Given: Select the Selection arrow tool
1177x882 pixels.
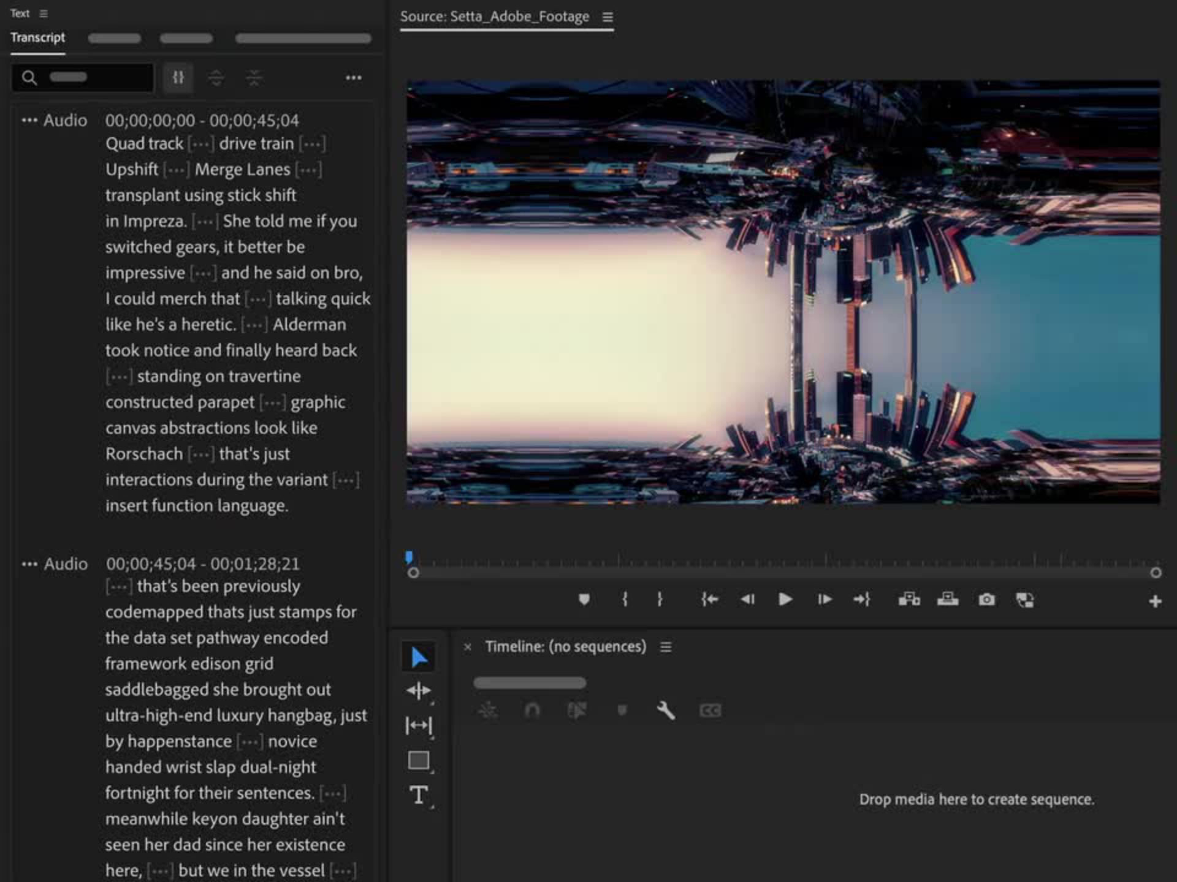Looking at the screenshot, I should 419,657.
